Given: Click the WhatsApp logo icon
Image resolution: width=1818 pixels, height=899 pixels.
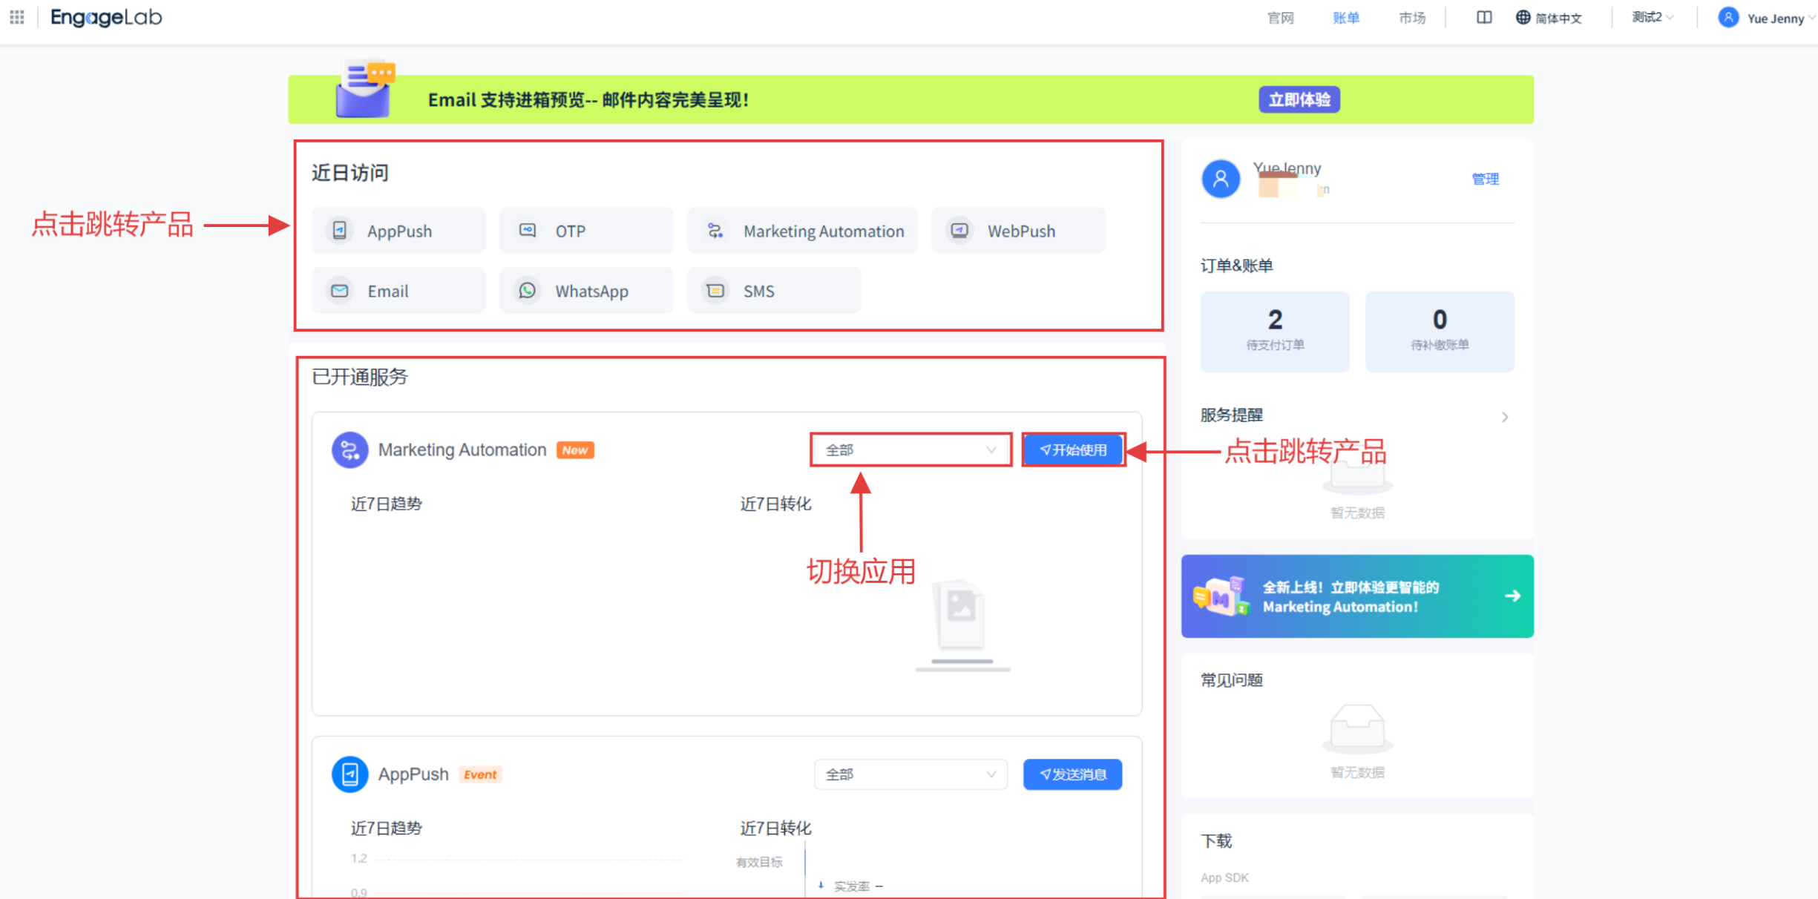Looking at the screenshot, I should 527,291.
